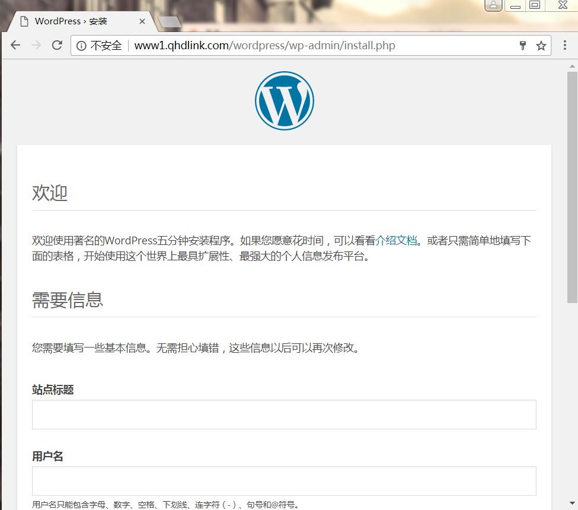Screen dimensions: 578x510
Task: Open the saved password key icon
Action: pyautogui.click(x=523, y=46)
